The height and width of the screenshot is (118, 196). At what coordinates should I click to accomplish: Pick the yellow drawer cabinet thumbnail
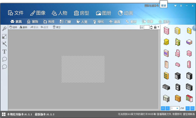(166, 42)
